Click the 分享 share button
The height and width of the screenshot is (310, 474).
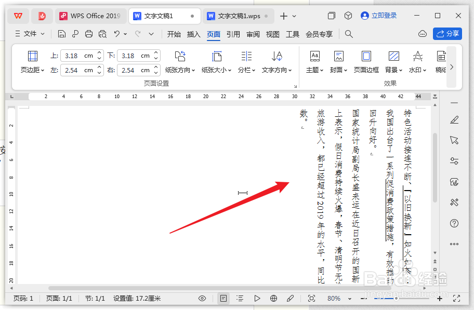click(x=447, y=33)
